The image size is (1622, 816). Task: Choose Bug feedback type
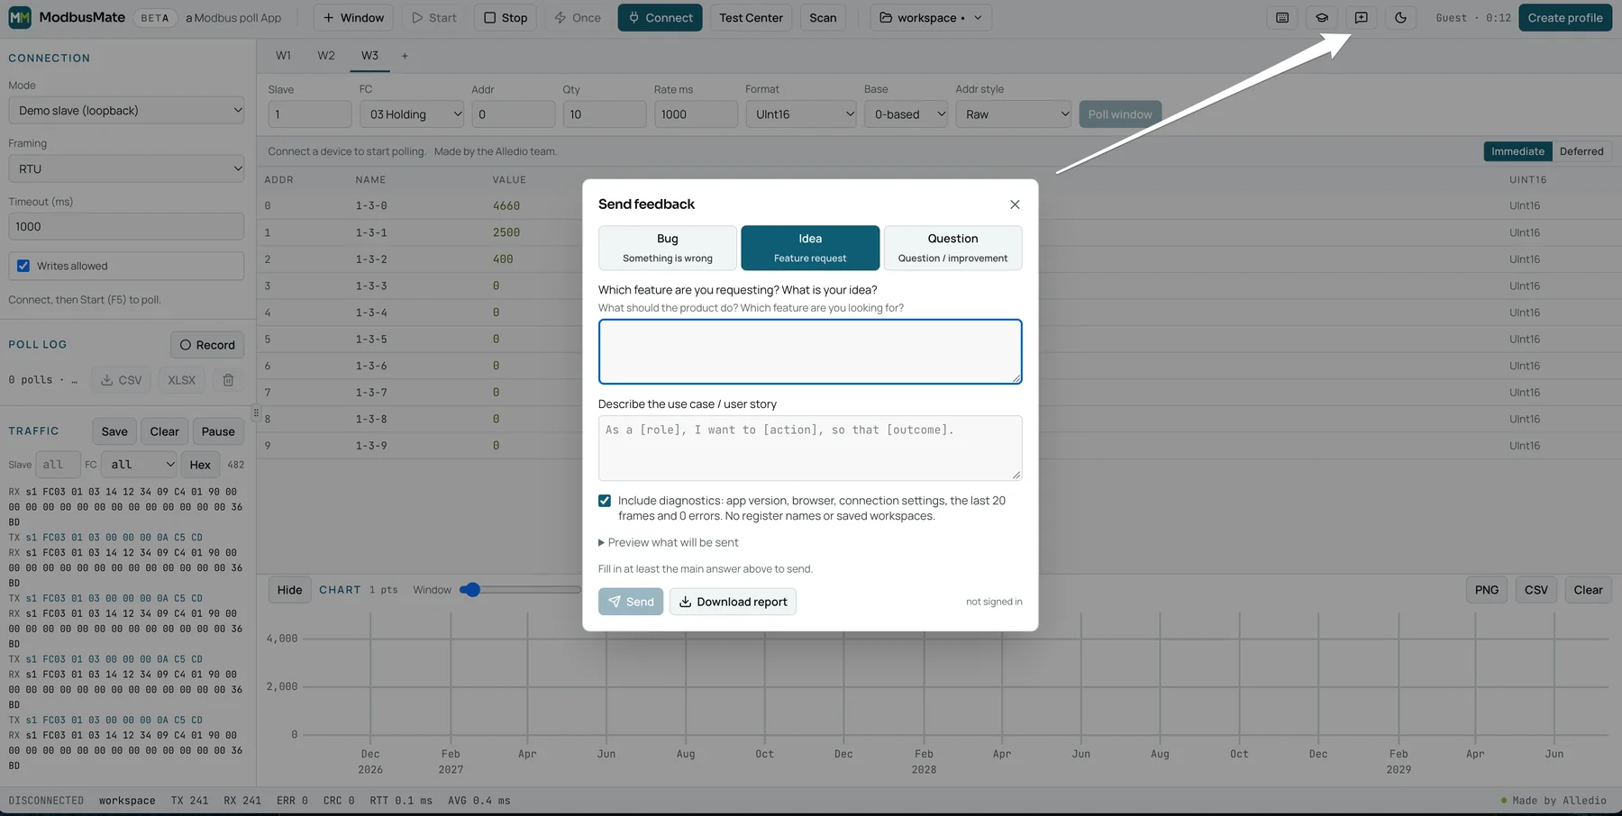click(x=668, y=248)
